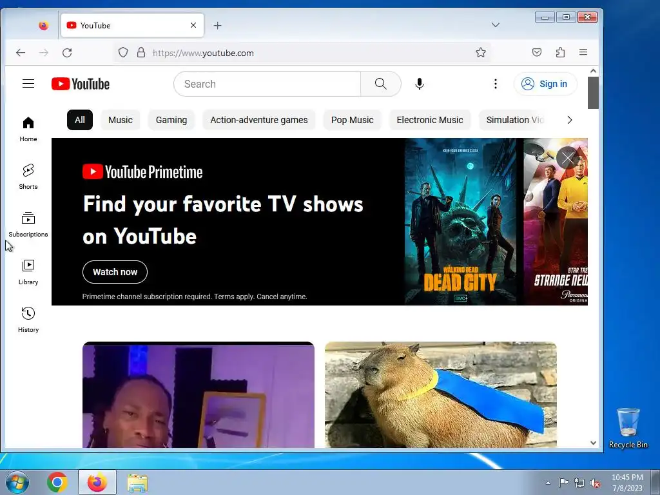The height and width of the screenshot is (495, 660).
Task: Click the network tray icon
Action: click(579, 483)
